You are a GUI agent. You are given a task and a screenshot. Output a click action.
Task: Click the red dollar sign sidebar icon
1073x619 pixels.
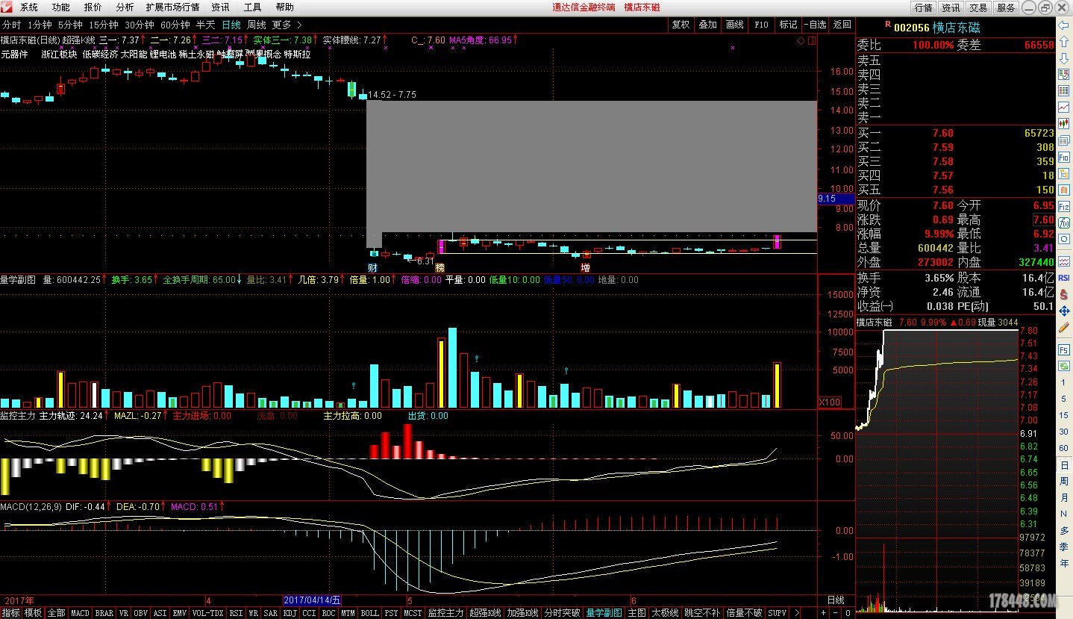[1064, 294]
